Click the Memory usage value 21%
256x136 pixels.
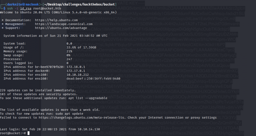[x=69, y=51]
